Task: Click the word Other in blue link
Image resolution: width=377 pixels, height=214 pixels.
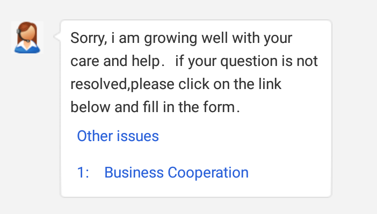Action: [x=95, y=136]
